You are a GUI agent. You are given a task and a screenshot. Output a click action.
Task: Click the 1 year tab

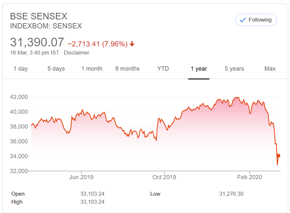198,69
